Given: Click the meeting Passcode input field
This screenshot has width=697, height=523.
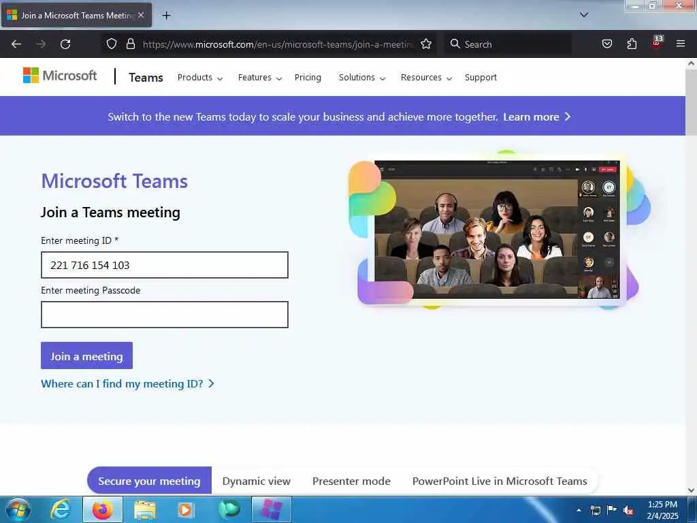Looking at the screenshot, I should 165,315.
